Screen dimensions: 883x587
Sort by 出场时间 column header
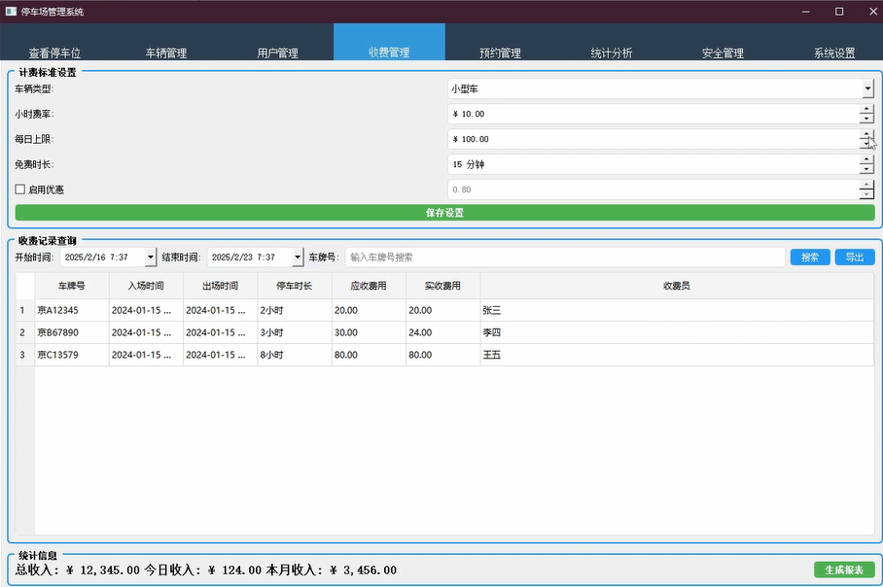click(220, 286)
